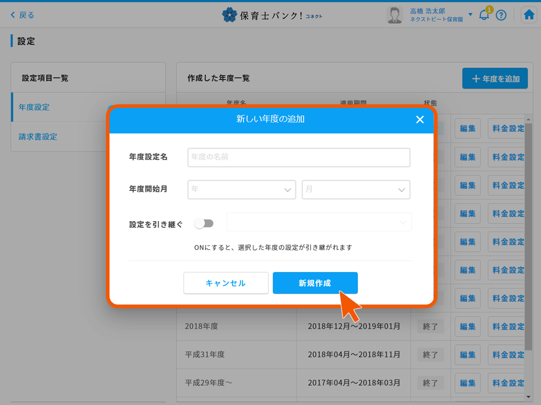This screenshot has width=541, height=405.
Task: Select 請求書設定 in the settings list
Action: tap(38, 137)
